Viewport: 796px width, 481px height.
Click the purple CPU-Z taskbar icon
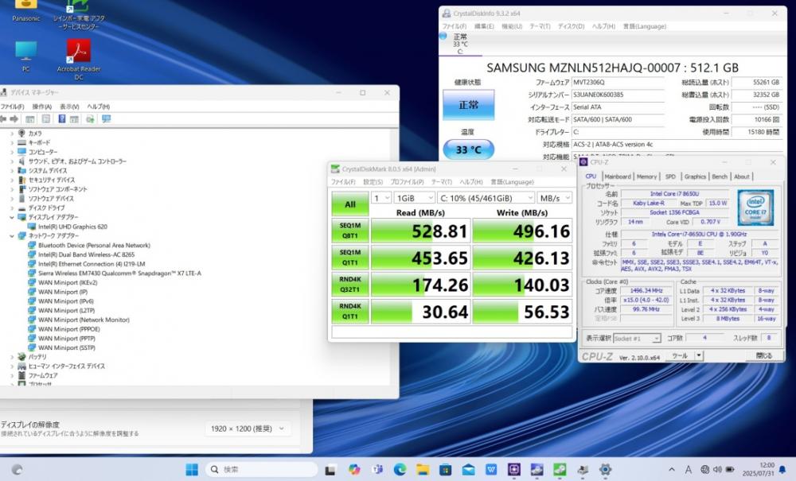tap(513, 470)
